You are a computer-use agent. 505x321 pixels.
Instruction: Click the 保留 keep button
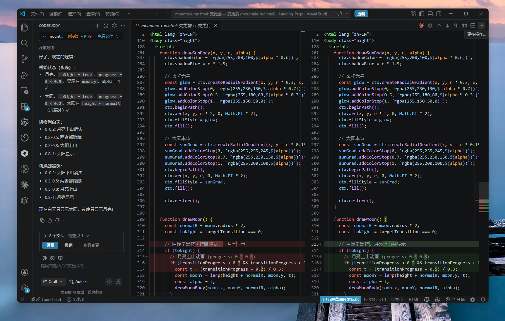coord(50,245)
